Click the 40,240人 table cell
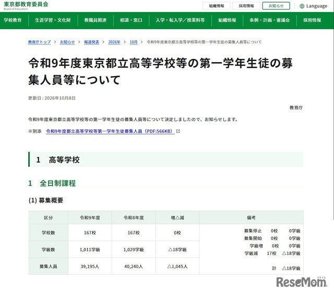 click(134, 266)
